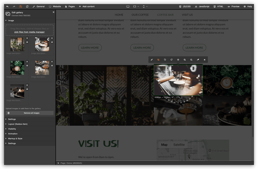Replace picture icon for cupcake thumbnail
Viewport: 258px width, 169px height.
[27, 89]
